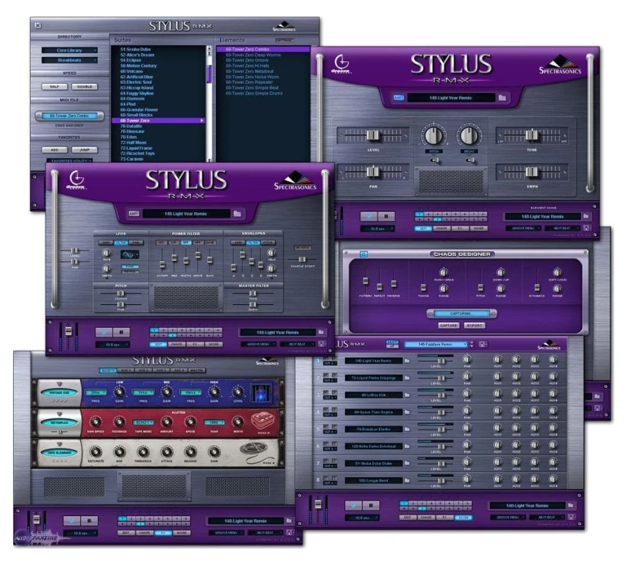The height and width of the screenshot is (565, 627).
Task: Click CAPTURE button in Chaos Designer
Action: (x=448, y=326)
